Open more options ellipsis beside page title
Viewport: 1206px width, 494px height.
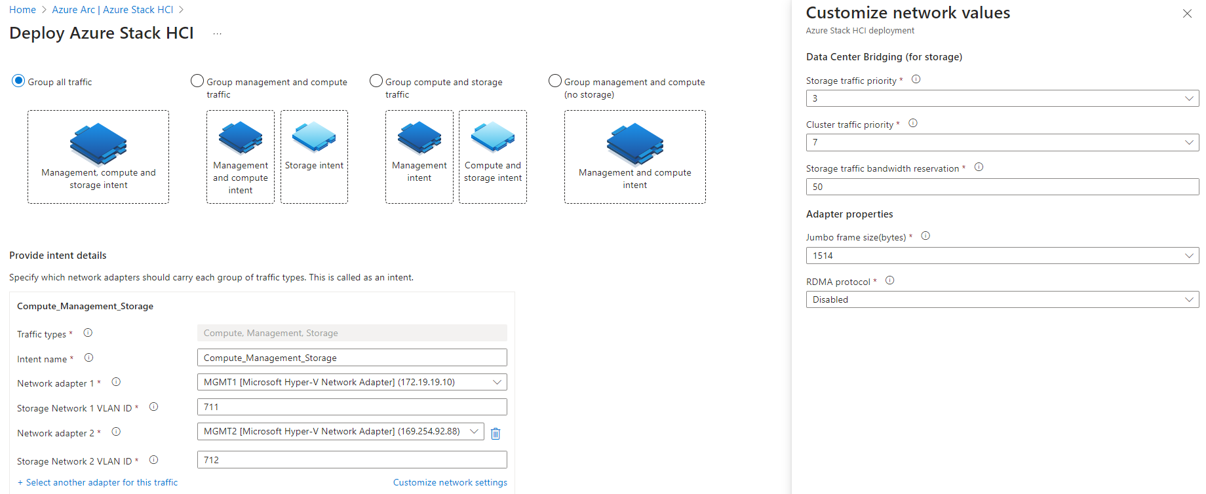point(218,33)
